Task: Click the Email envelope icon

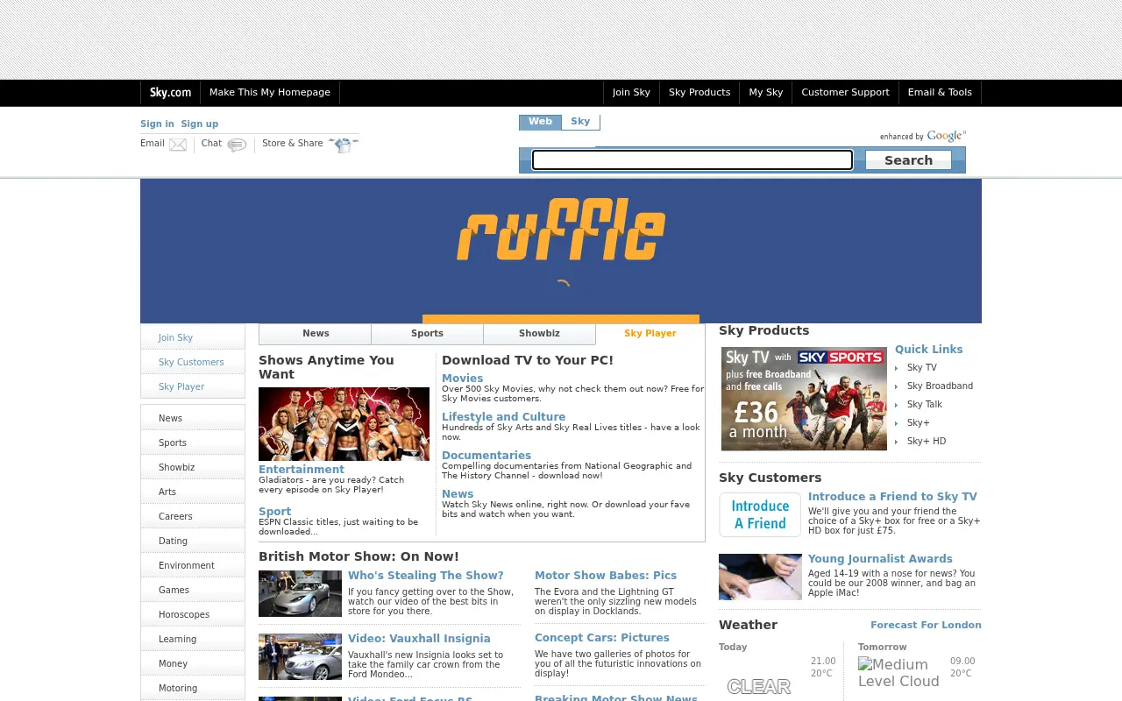Action: coord(178,145)
